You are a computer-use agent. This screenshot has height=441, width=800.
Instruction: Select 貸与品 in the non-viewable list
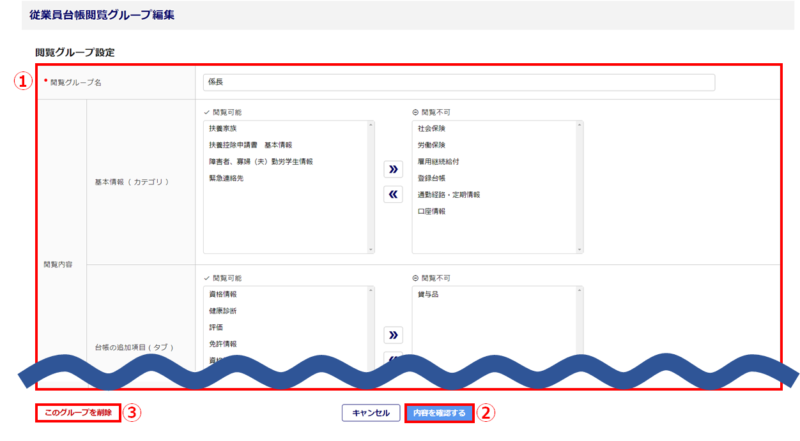pyautogui.click(x=428, y=294)
